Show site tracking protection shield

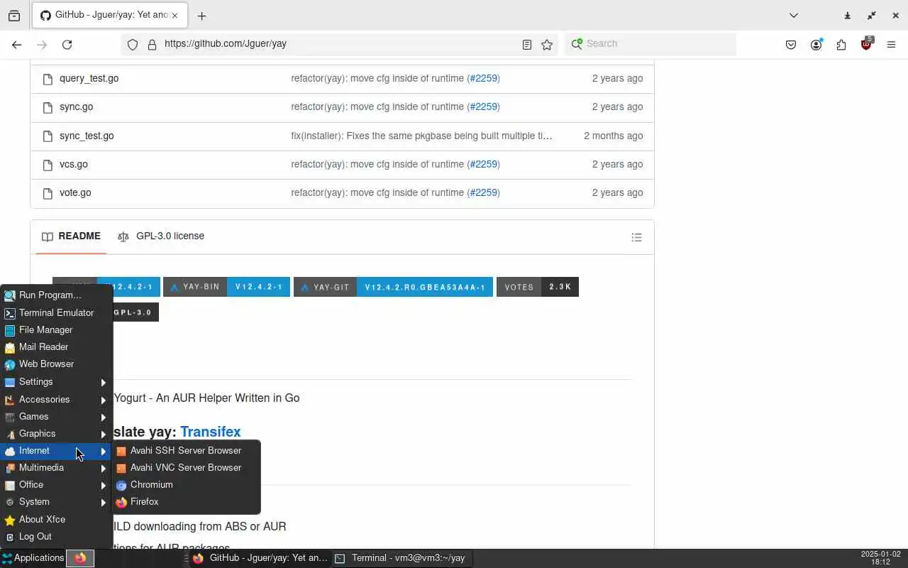pyautogui.click(x=133, y=44)
